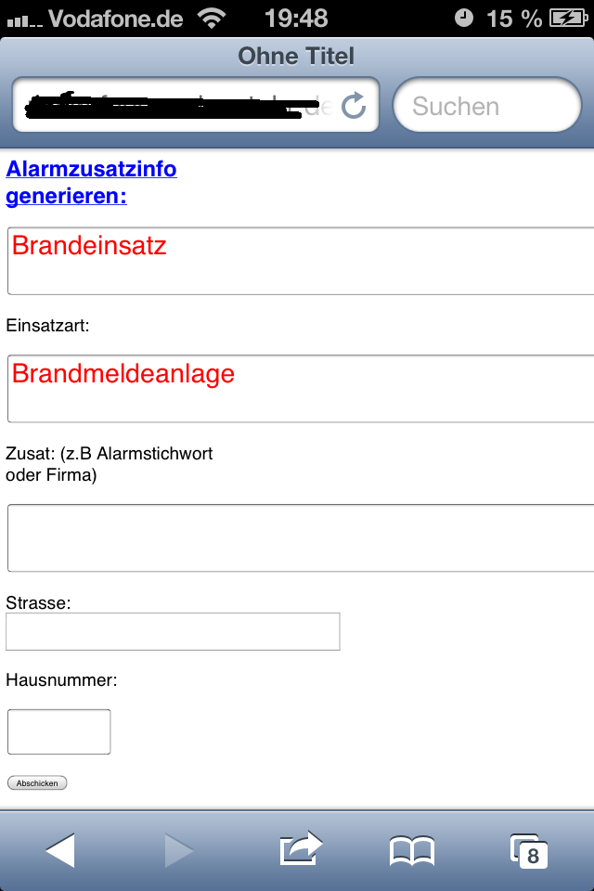The image size is (594, 891).
Task: Select the Brandmeldeanlage text field
Action: click(300, 388)
